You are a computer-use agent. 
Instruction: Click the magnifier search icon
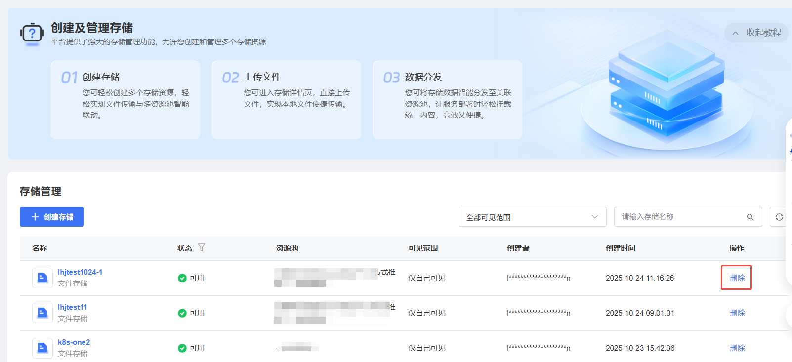pyautogui.click(x=750, y=217)
